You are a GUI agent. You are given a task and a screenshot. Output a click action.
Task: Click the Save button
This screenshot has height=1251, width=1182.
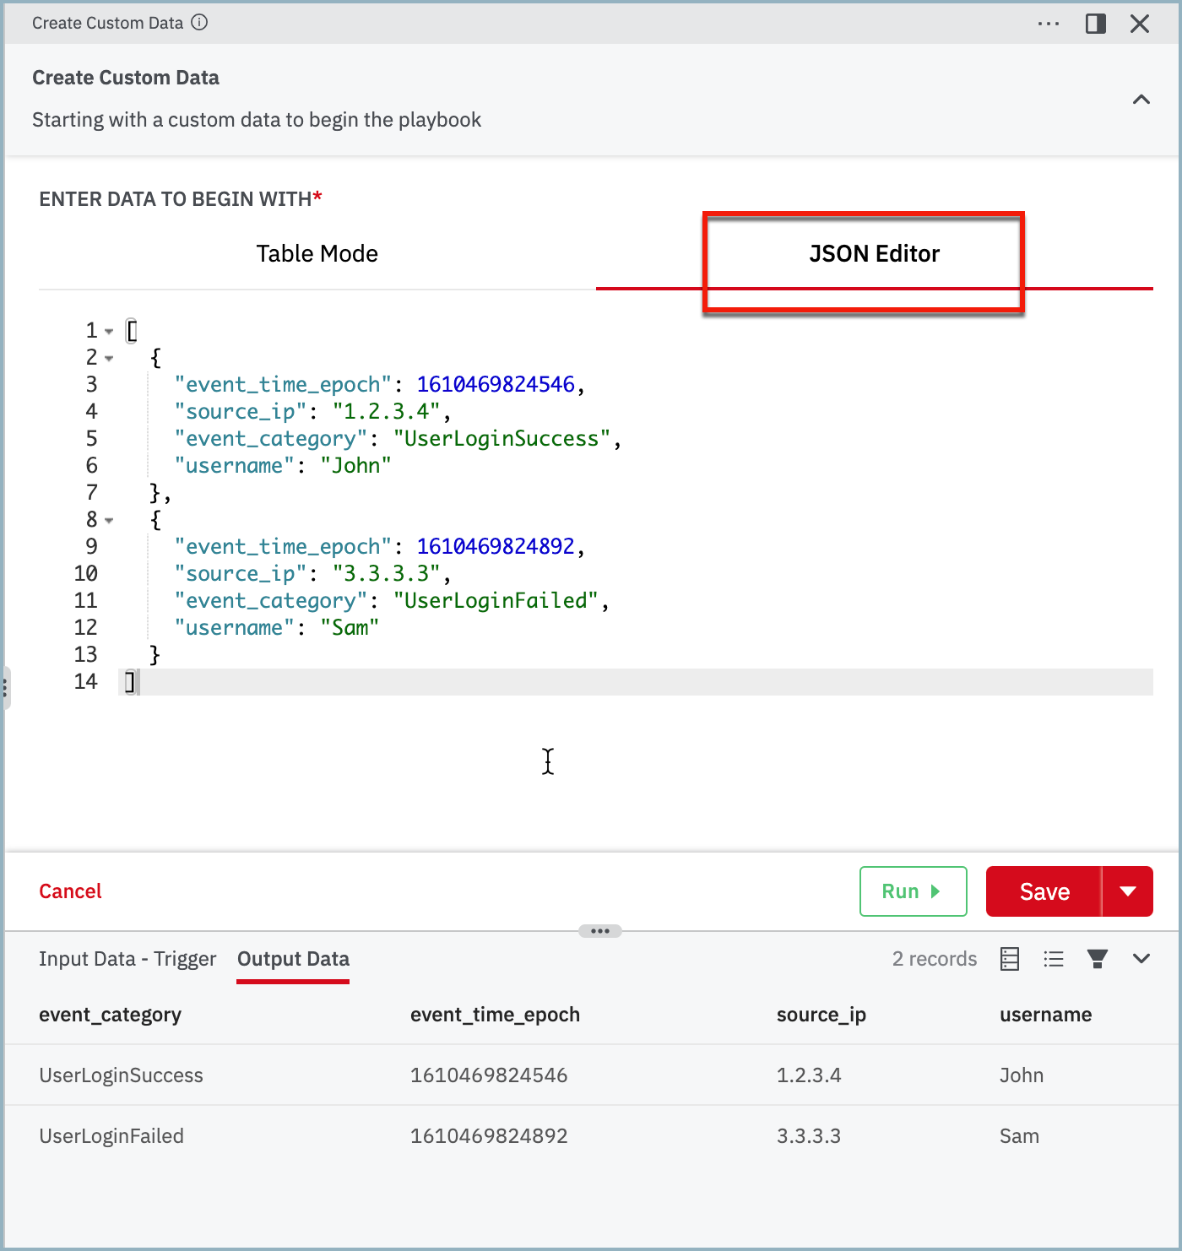1044,891
